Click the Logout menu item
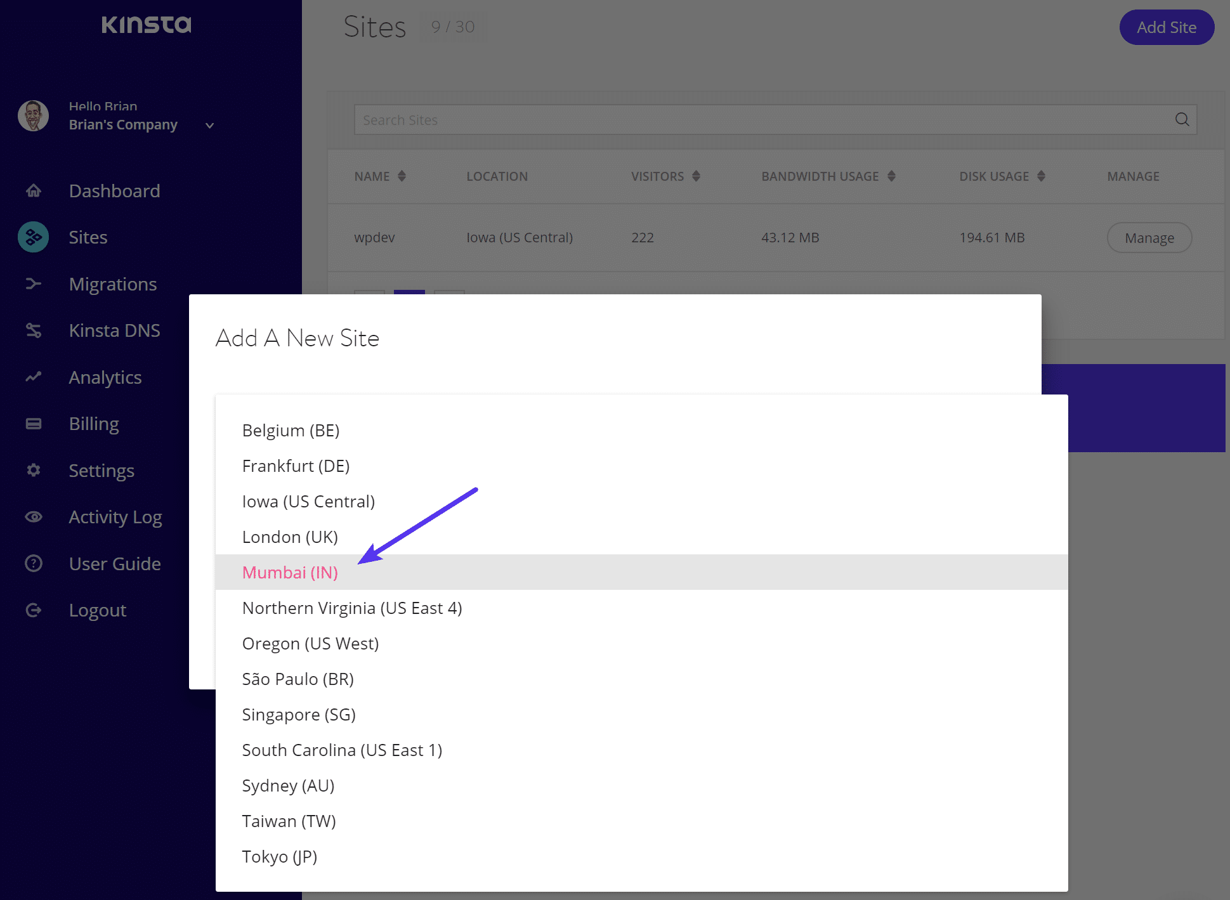The height and width of the screenshot is (900, 1230). pyautogui.click(x=98, y=610)
